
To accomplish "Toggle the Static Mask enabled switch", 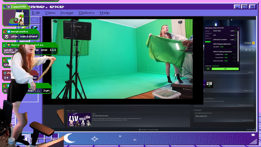I will pos(235,31).
